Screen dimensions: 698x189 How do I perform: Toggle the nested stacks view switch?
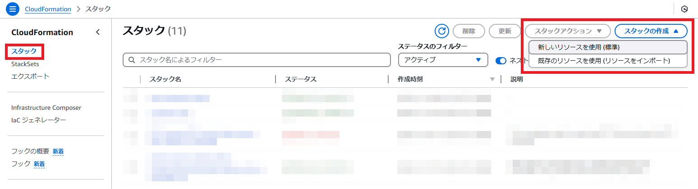coord(501,61)
